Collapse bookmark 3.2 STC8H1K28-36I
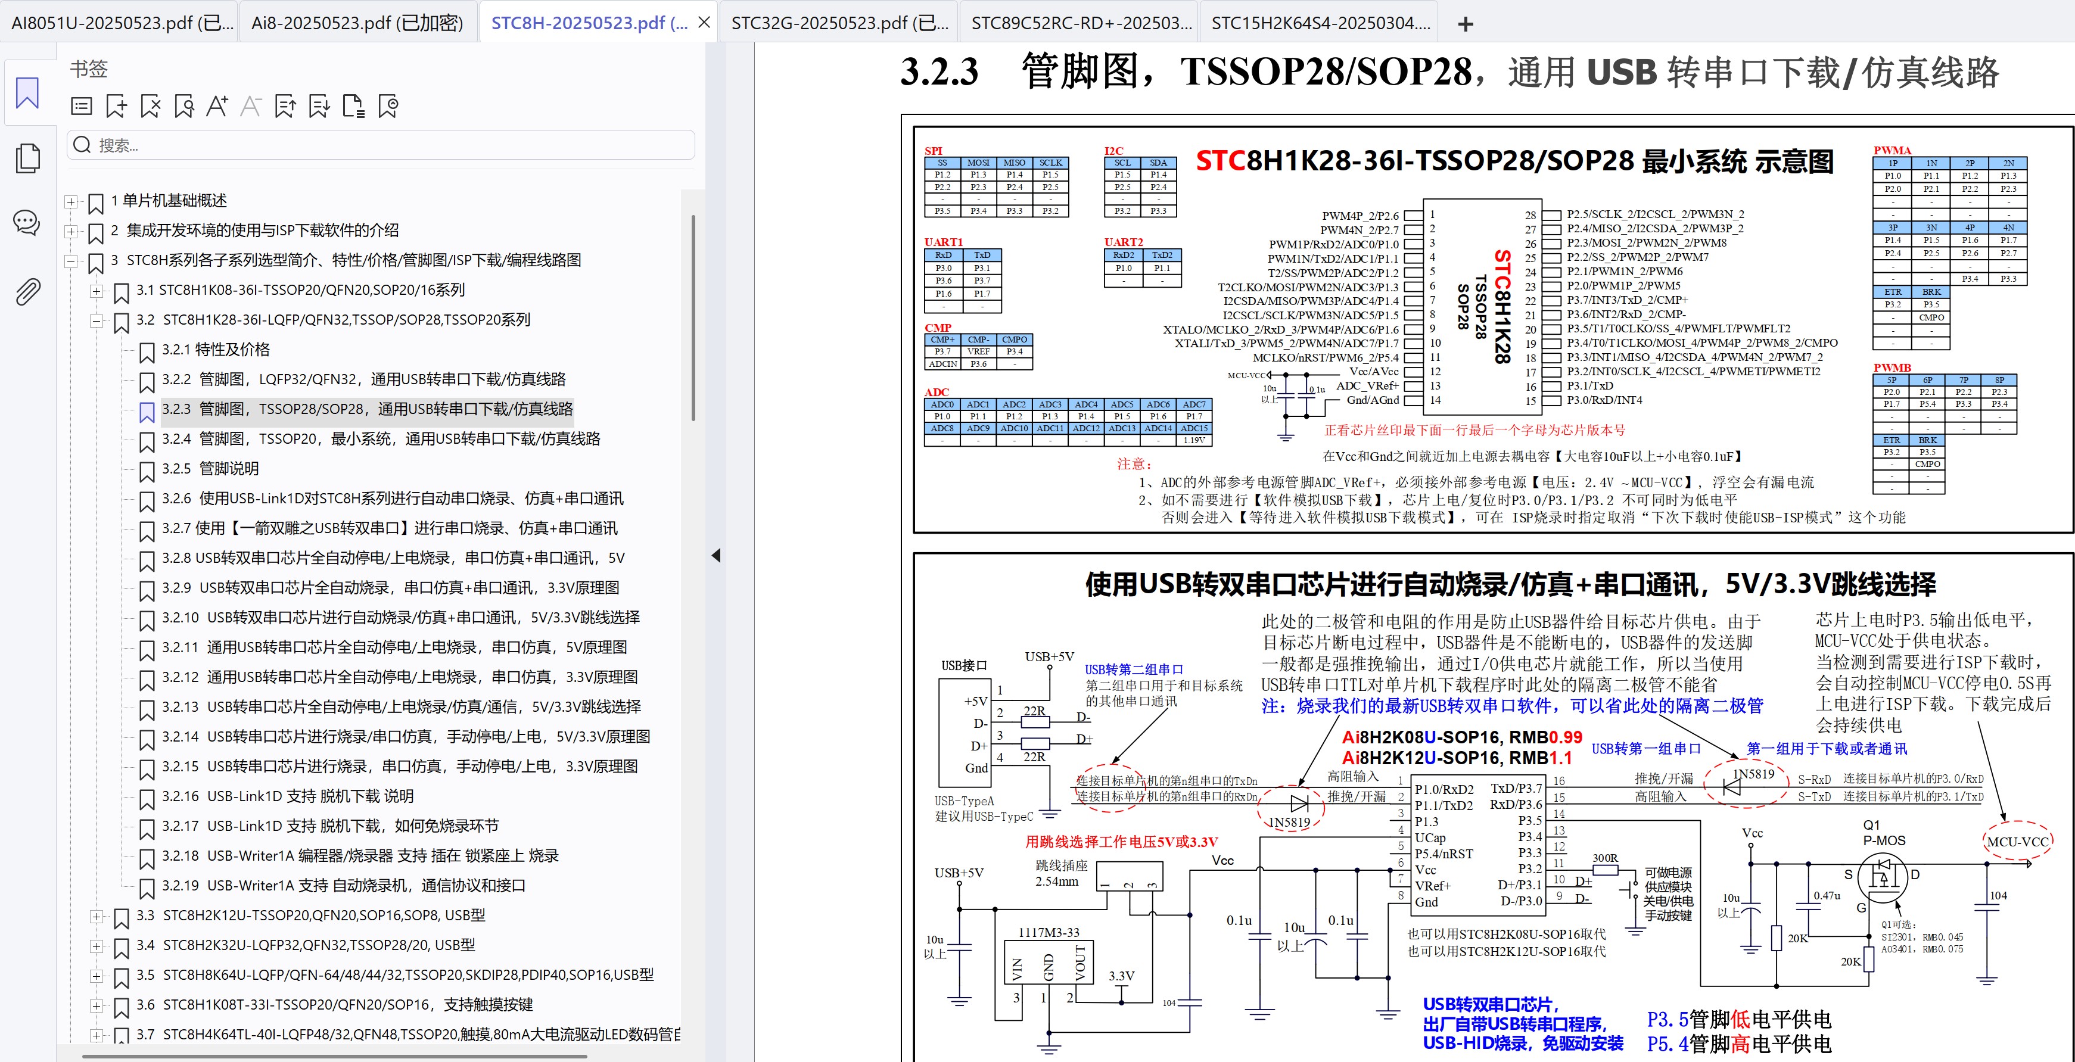Screen dimensions: 2075x1062 tap(97, 321)
